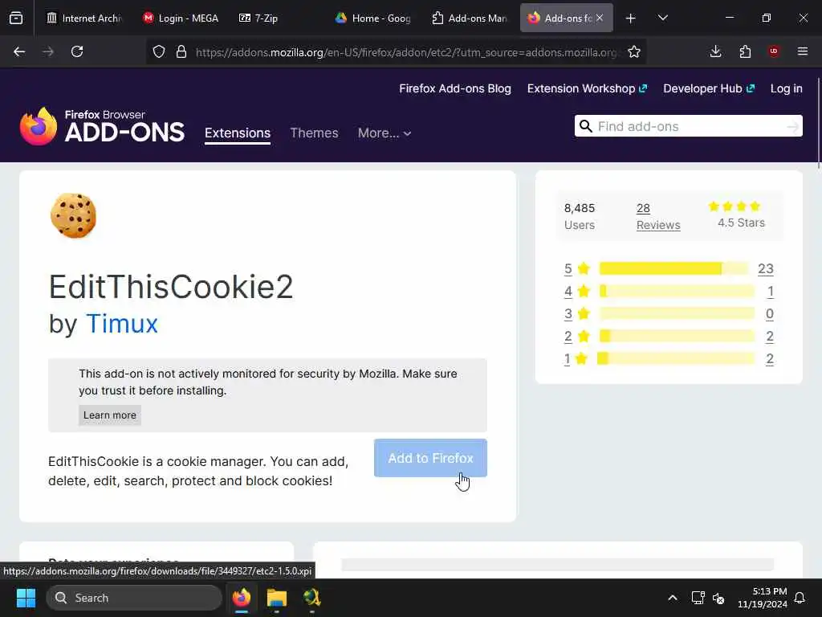The image size is (822, 617).
Task: Switch to the Home - Google Drive tab
Action: (372, 18)
